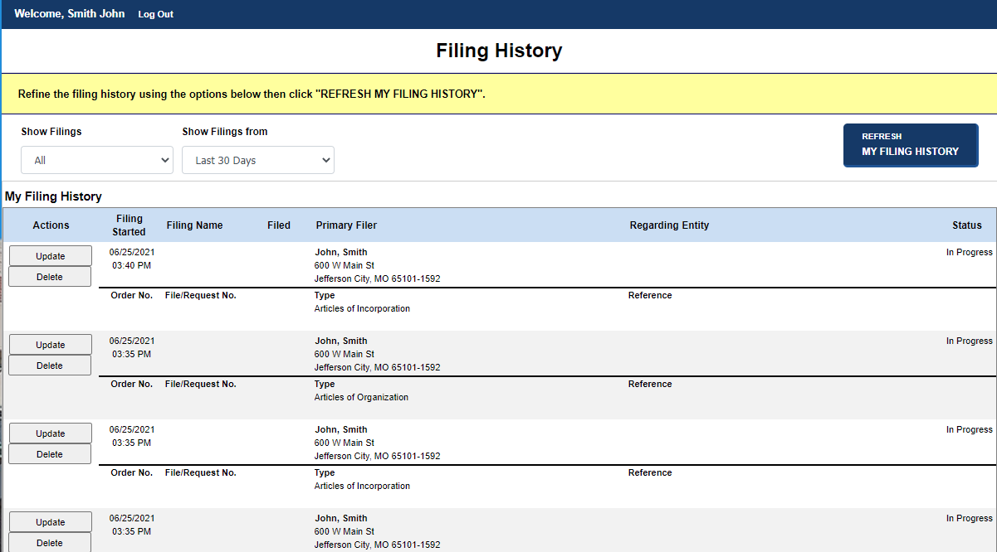The height and width of the screenshot is (552, 997).
Task: Delete the Articles of Incorporation filing started 03:40 PM
Action: 50,276
